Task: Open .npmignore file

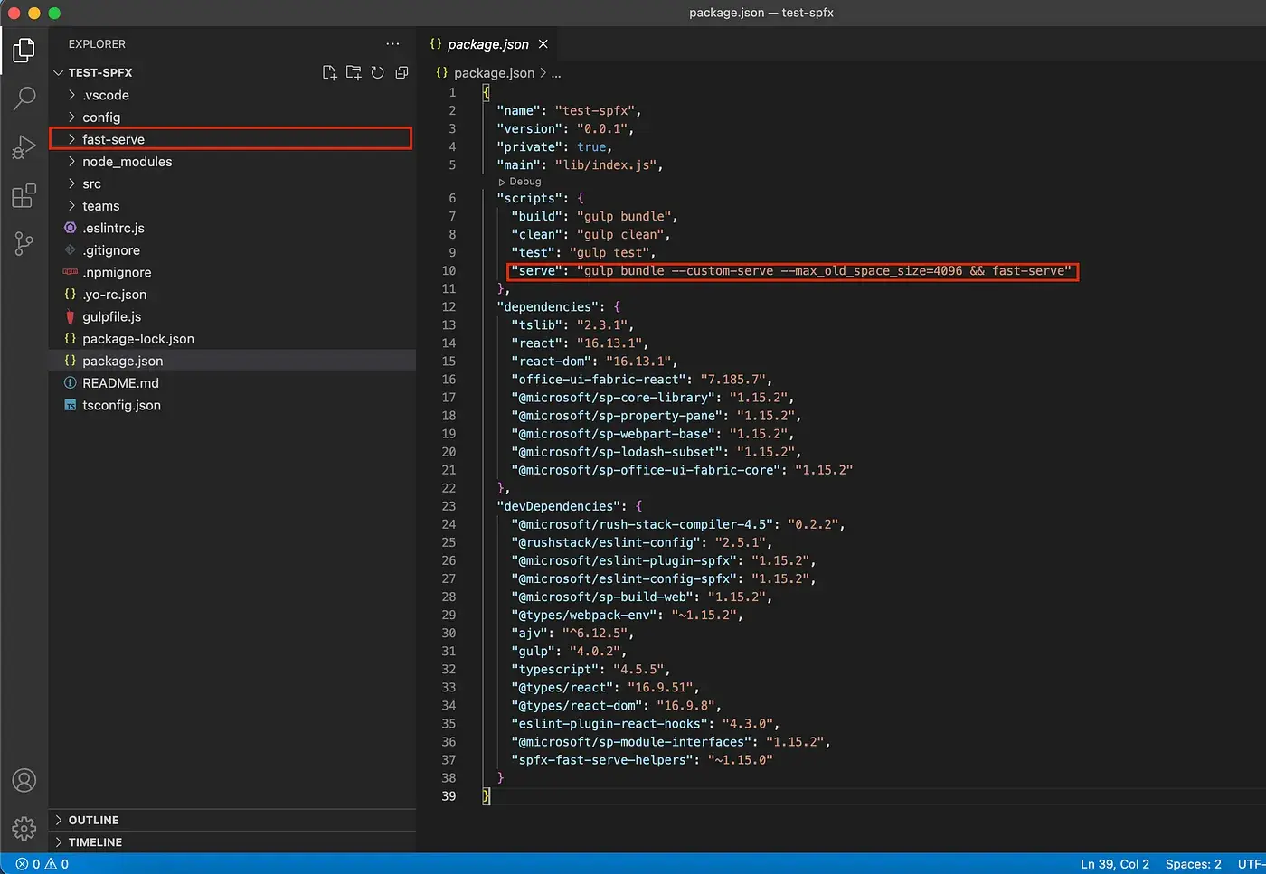Action: (232, 272)
